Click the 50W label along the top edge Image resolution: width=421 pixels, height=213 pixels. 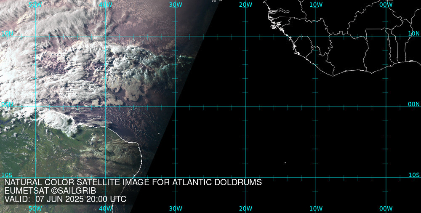click(x=35, y=5)
